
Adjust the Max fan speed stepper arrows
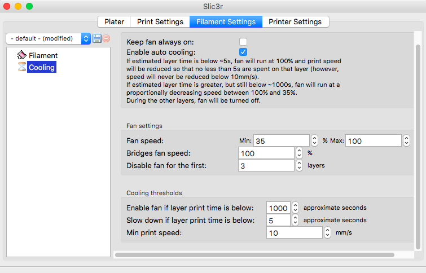point(406,140)
